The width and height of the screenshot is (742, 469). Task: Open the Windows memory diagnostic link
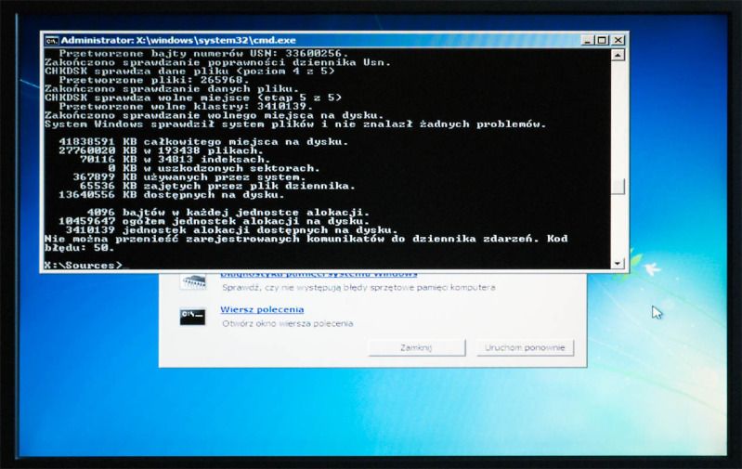[319, 274]
